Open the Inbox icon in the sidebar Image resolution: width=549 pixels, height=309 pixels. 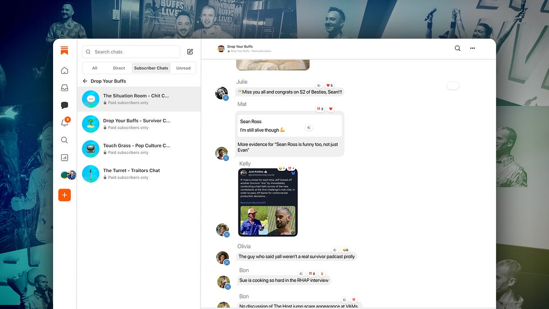[65, 88]
